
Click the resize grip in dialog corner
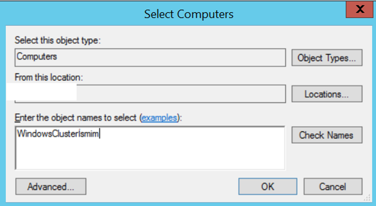(367, 198)
